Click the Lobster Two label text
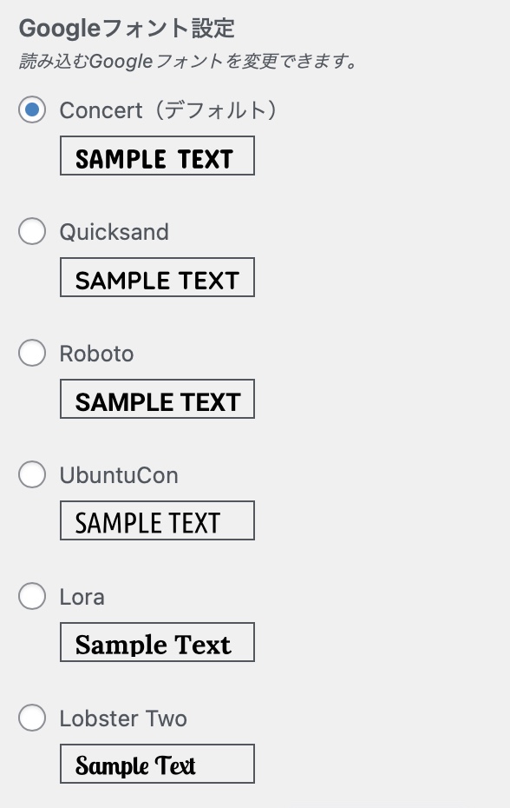 (123, 719)
